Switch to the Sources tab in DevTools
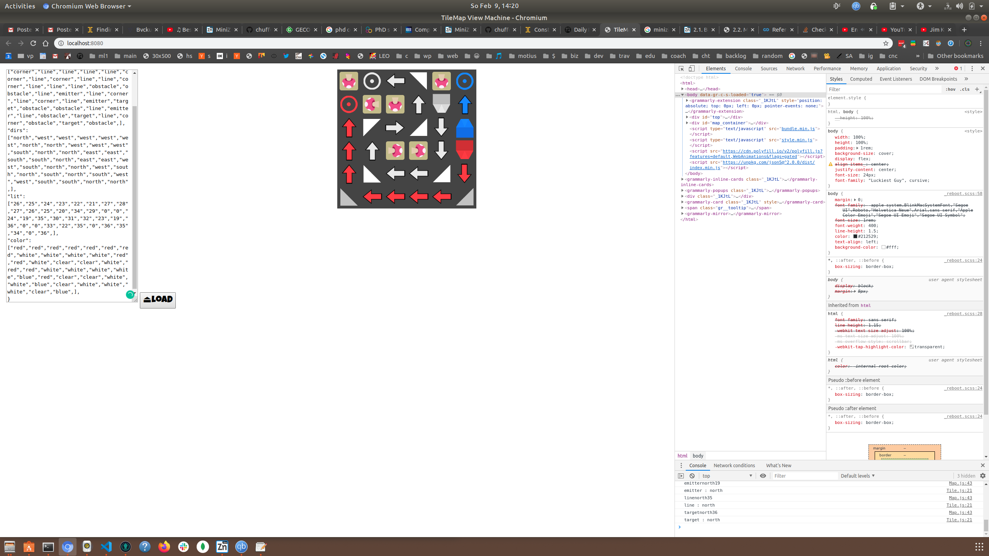The width and height of the screenshot is (989, 556). click(769, 68)
